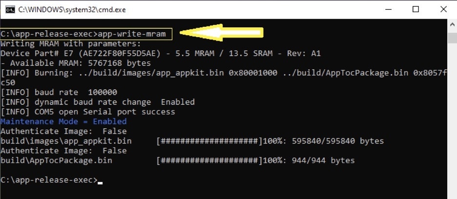Click the highlighted app-write-mram command
Image resolution: width=457 pixels, height=199 pixels.
132,34
